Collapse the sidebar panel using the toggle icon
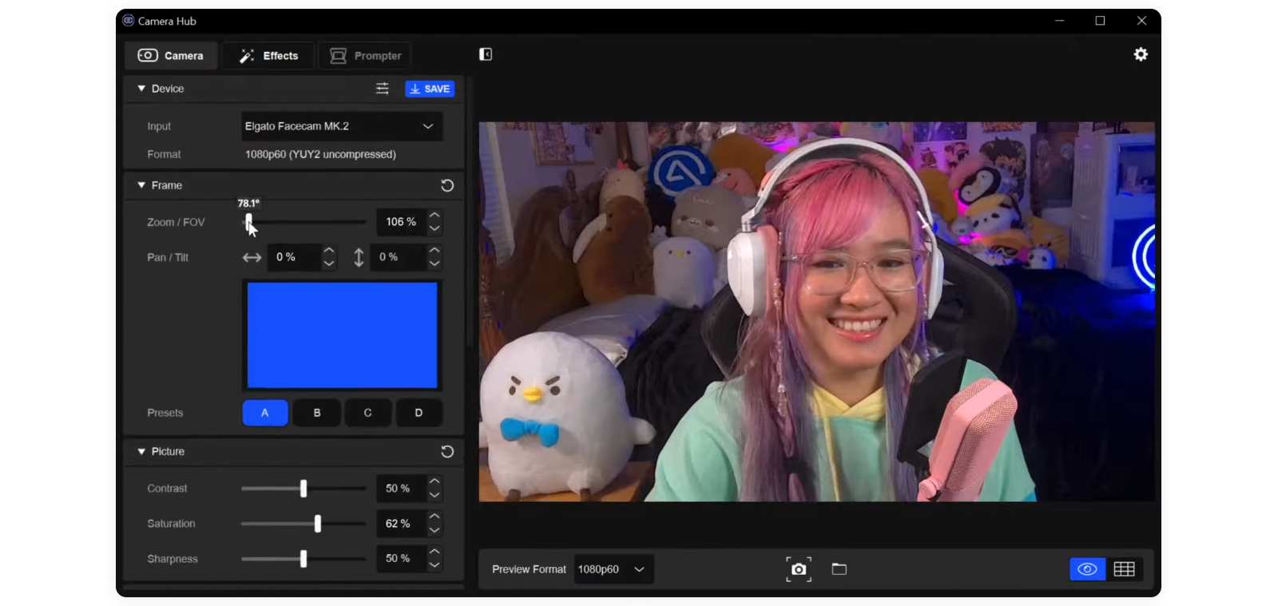This screenshot has height=606, width=1278. [485, 54]
